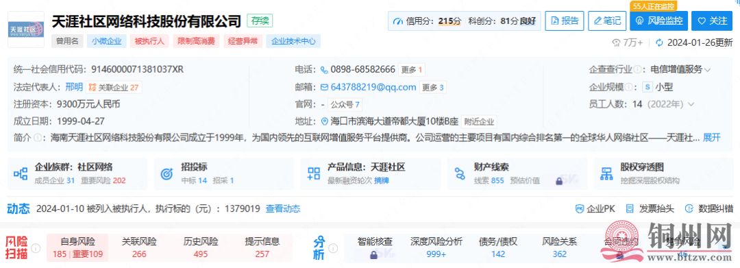Screen dimensions: 740x268
Task: Open 深度风险分析 999+ item
Action: [436, 247]
